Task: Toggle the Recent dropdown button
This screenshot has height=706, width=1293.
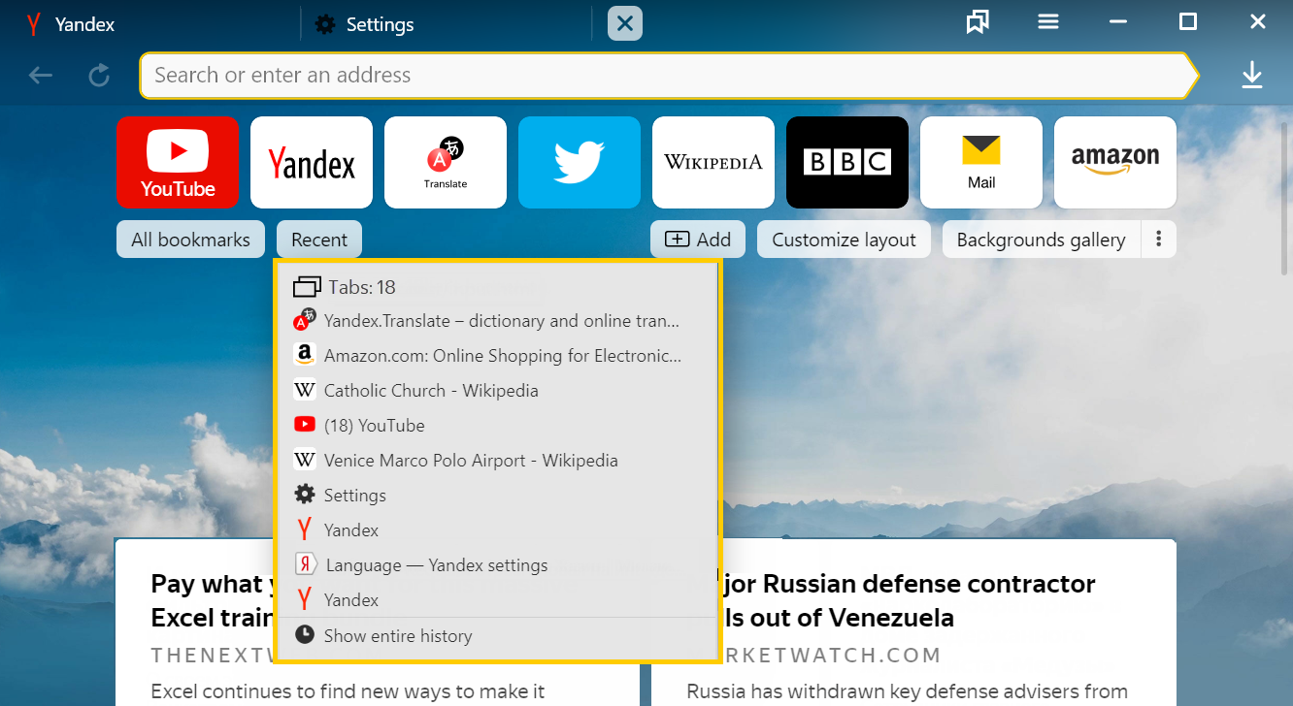Action: tap(319, 240)
